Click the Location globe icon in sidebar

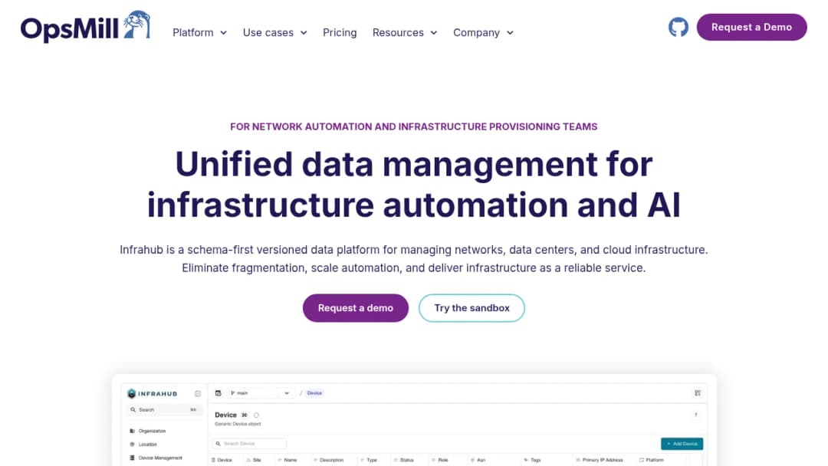[x=132, y=445]
